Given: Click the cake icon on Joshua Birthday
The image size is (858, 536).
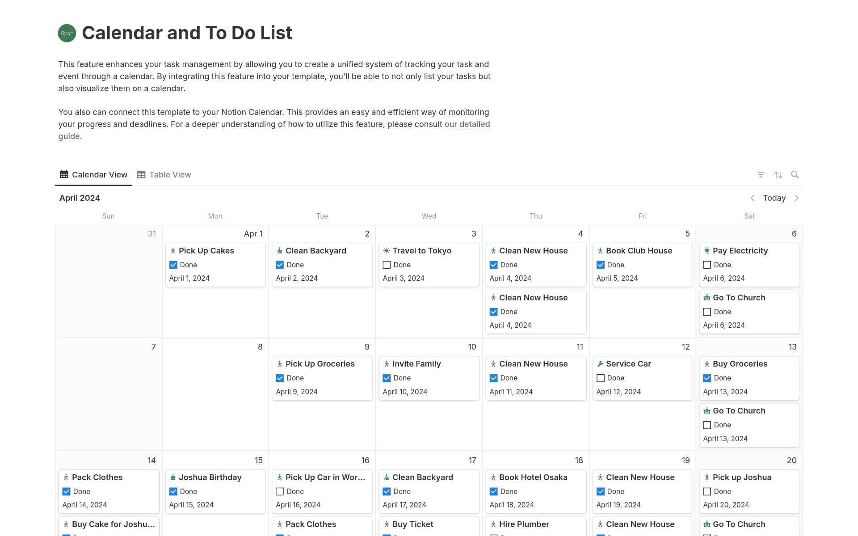Looking at the screenshot, I should point(173,477).
